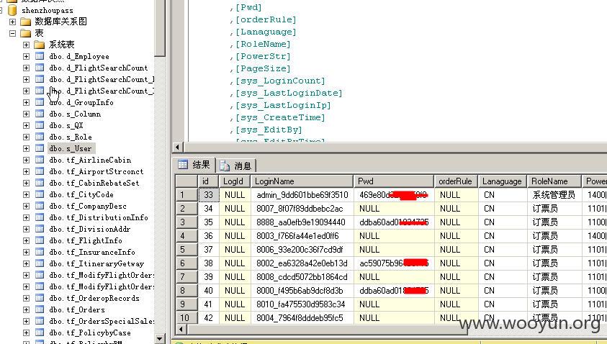Expand the dbo.tf_FlightInfo table node

click(x=26, y=240)
